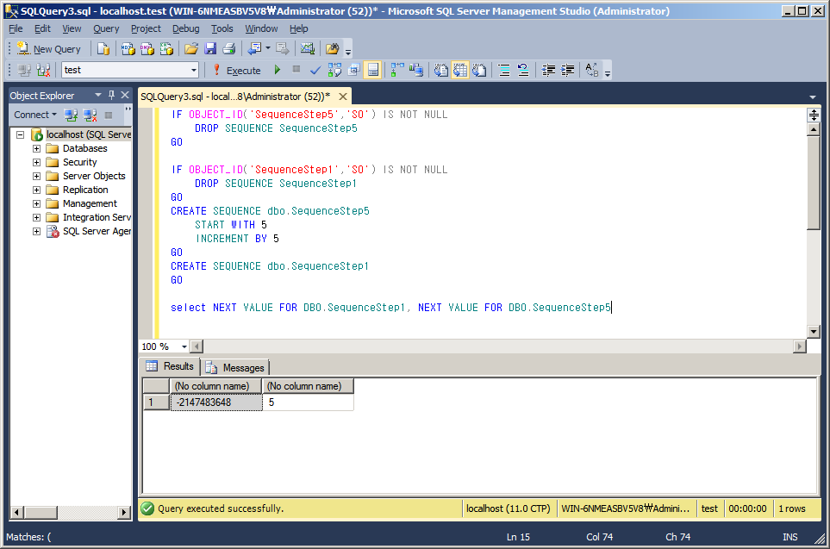830x549 pixels.
Task: Click Analysis Services DMX Query icon
Action: click(147, 49)
